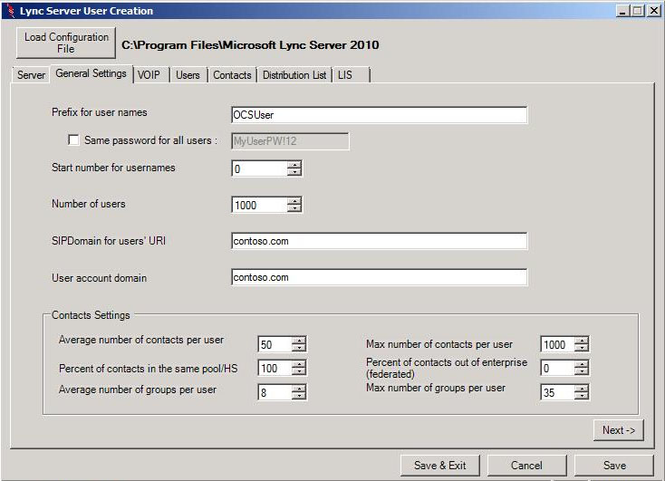Open the LIS tab

352,75
